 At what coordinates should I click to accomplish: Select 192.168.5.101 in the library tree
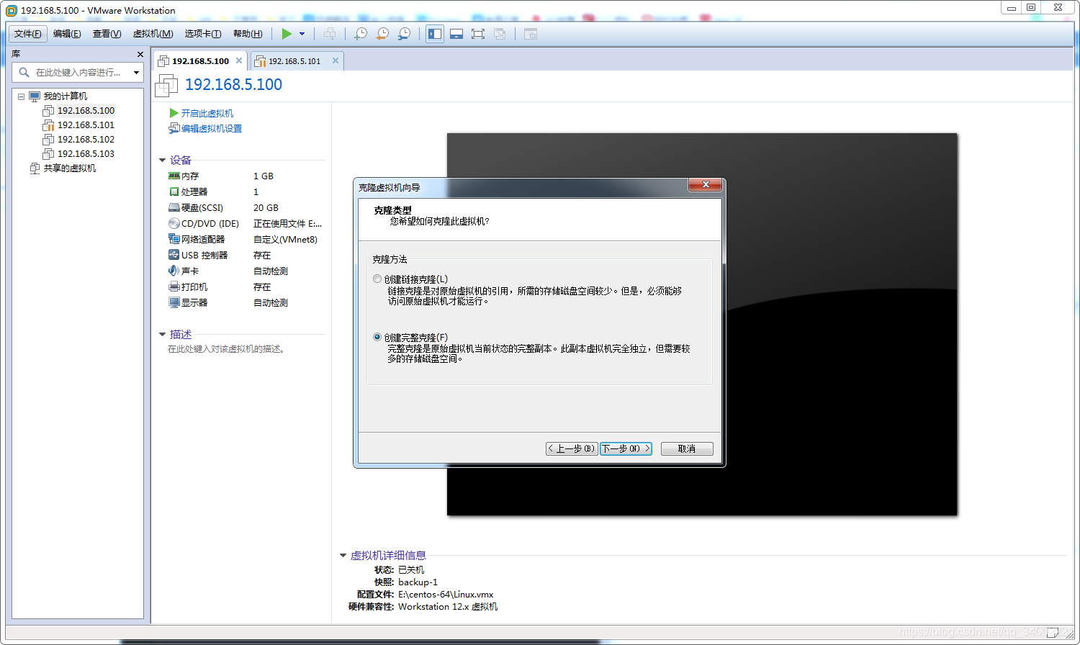86,125
